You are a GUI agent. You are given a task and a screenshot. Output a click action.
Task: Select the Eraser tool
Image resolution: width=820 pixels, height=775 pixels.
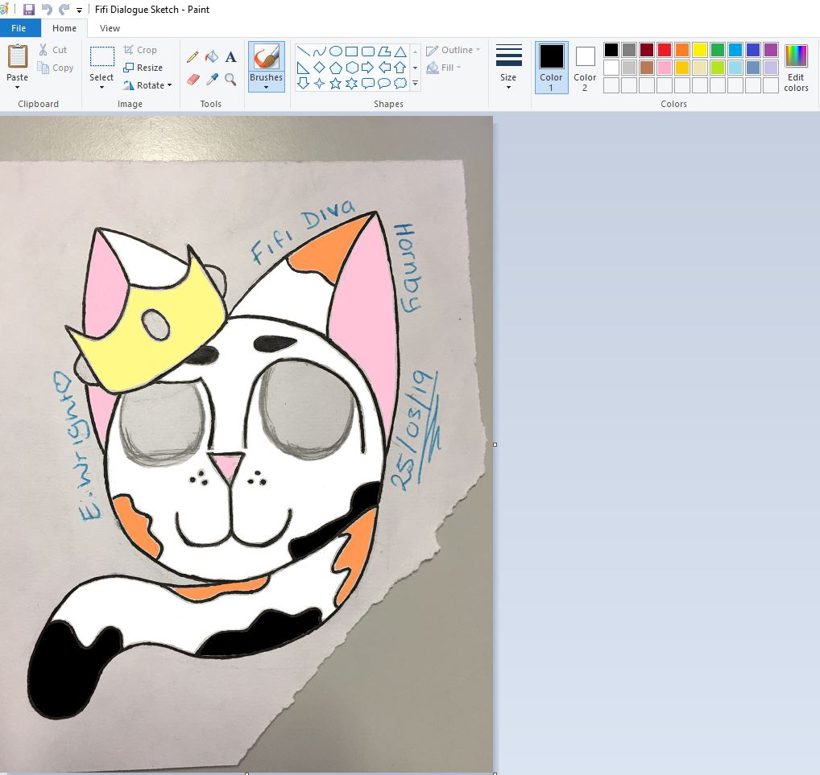193,79
